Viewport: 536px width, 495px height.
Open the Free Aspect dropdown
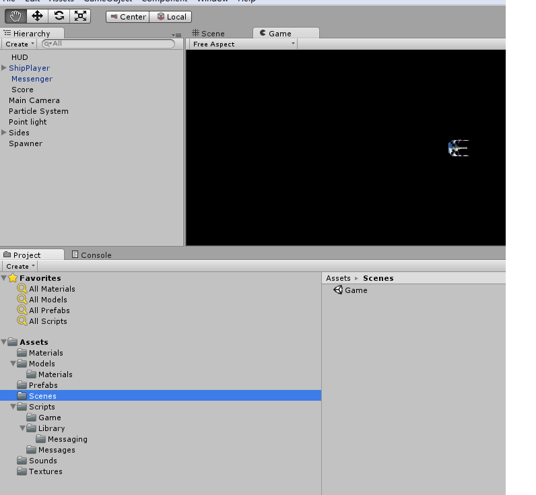click(243, 44)
